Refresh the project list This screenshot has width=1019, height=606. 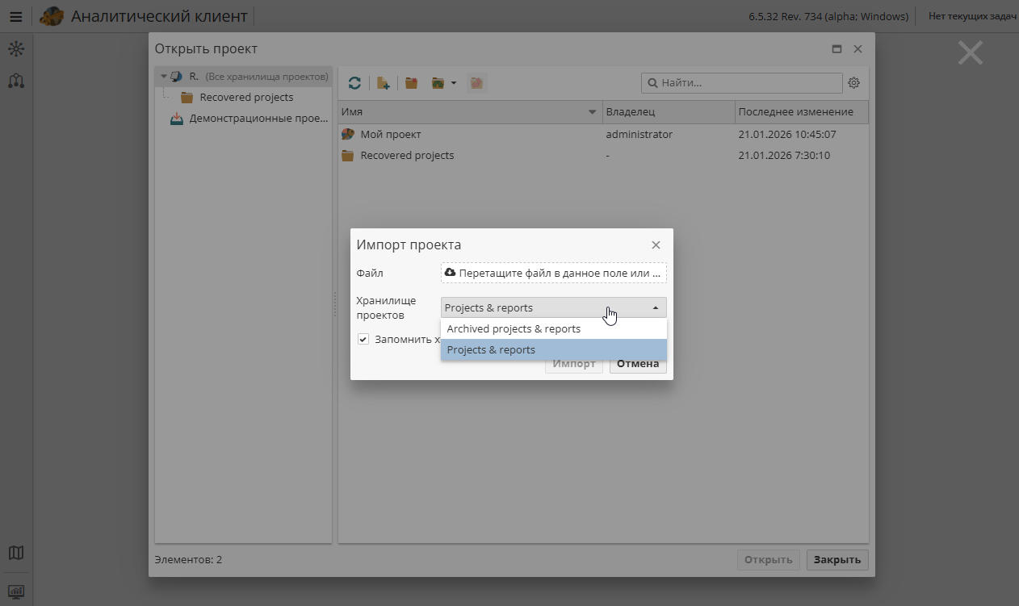point(354,82)
